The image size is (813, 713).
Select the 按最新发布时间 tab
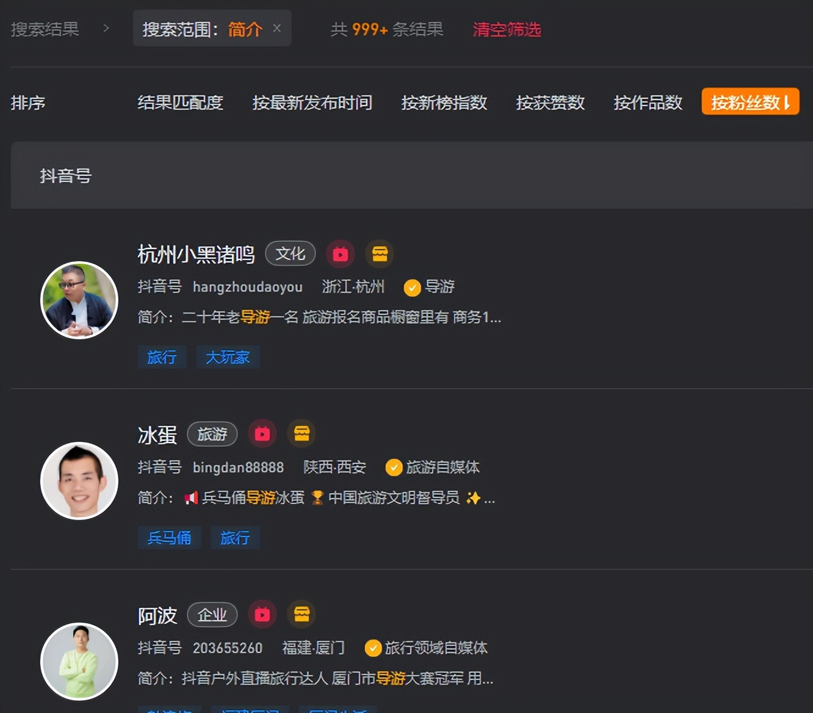coord(312,103)
